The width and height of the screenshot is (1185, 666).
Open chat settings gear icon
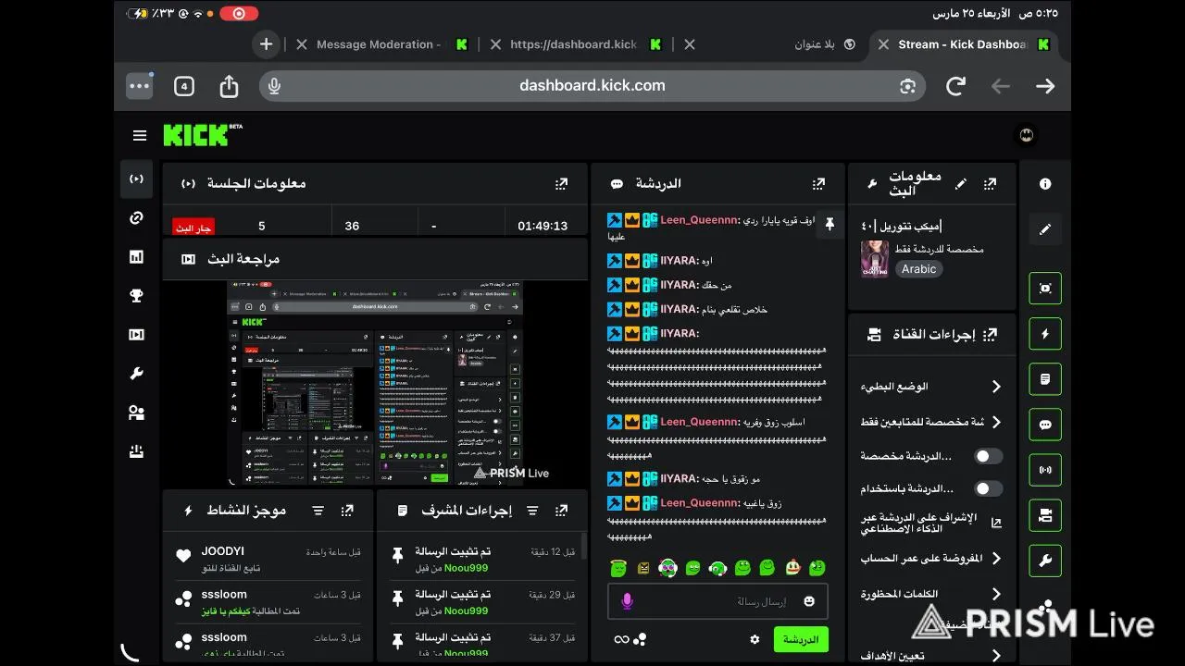pyautogui.click(x=755, y=639)
